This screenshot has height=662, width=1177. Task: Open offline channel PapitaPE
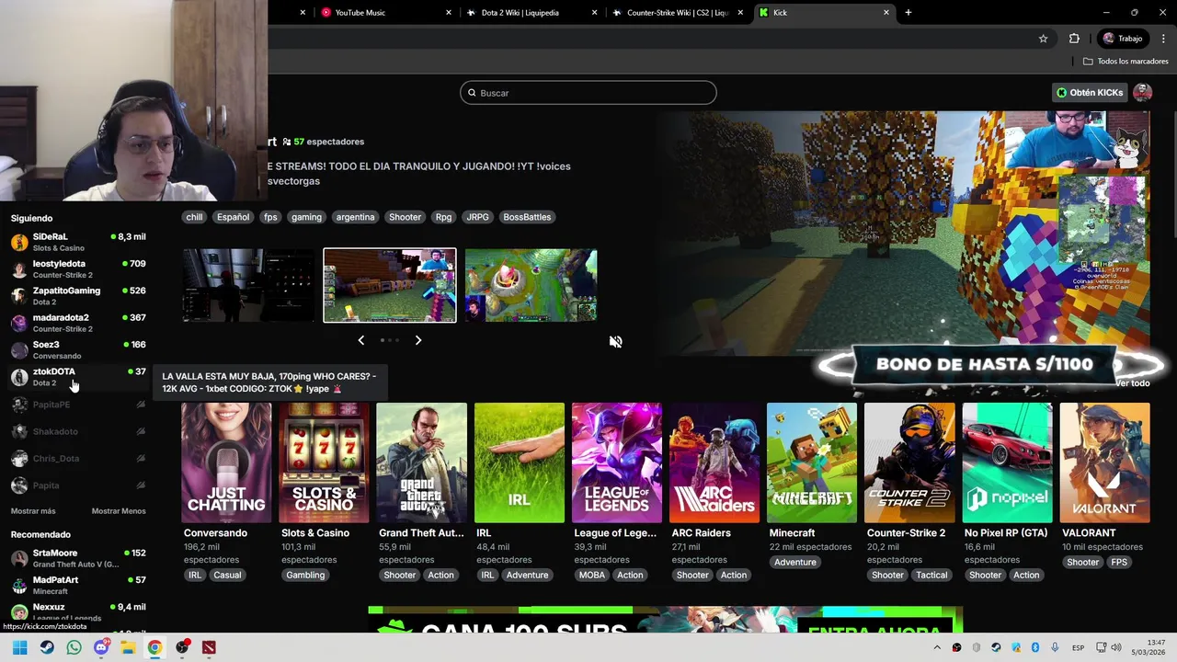(77, 405)
